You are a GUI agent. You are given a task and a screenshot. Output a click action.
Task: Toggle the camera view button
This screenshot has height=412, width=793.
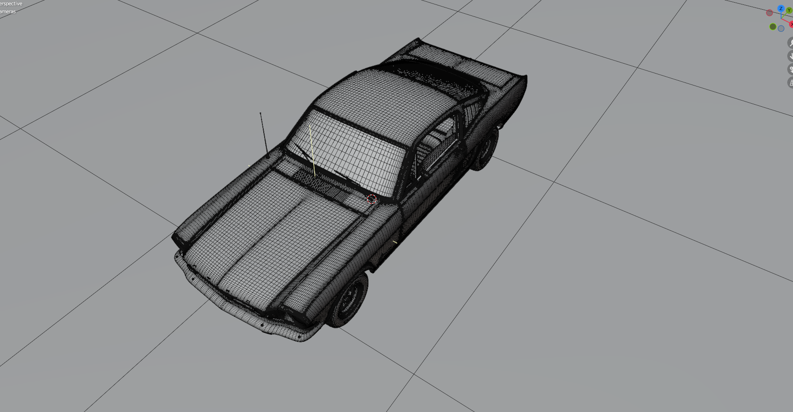(791, 69)
